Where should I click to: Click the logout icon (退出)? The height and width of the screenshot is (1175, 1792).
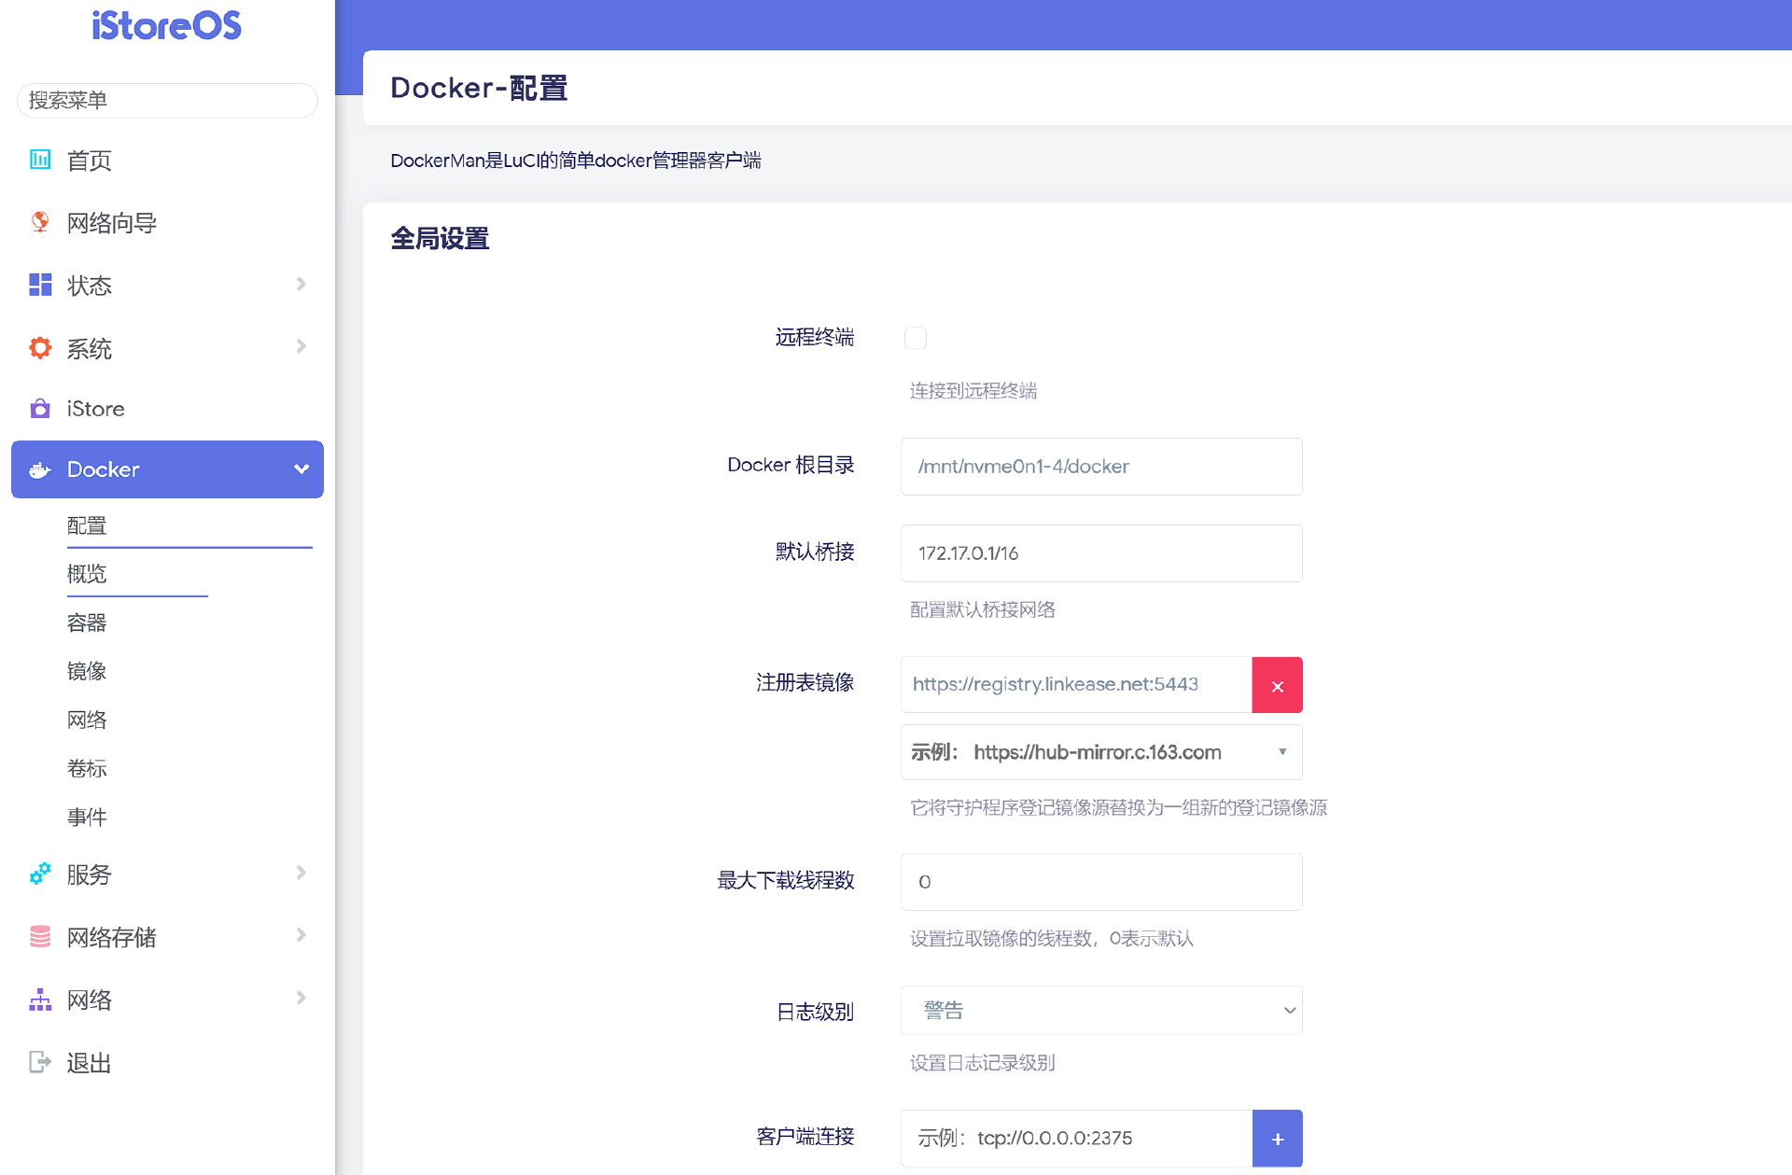click(40, 1062)
